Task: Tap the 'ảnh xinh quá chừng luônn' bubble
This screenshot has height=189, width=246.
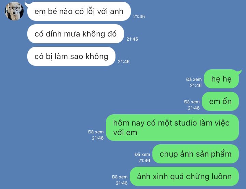Action: [184, 176]
